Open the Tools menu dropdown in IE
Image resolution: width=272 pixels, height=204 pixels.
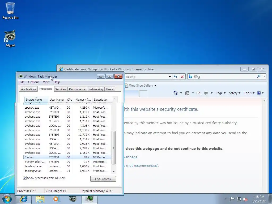click(x=249, y=93)
